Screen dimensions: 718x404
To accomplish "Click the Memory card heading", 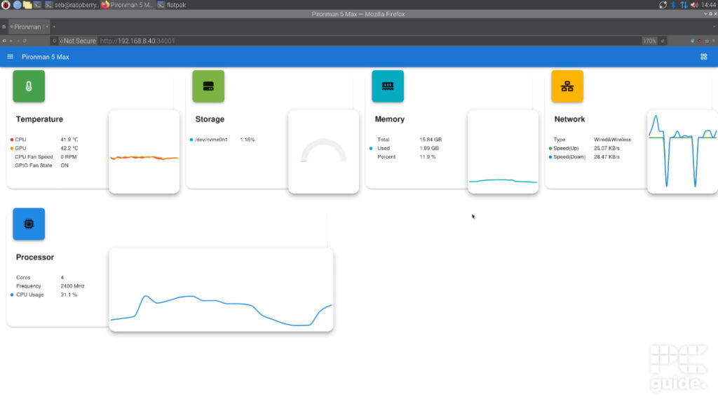I will pyautogui.click(x=390, y=119).
